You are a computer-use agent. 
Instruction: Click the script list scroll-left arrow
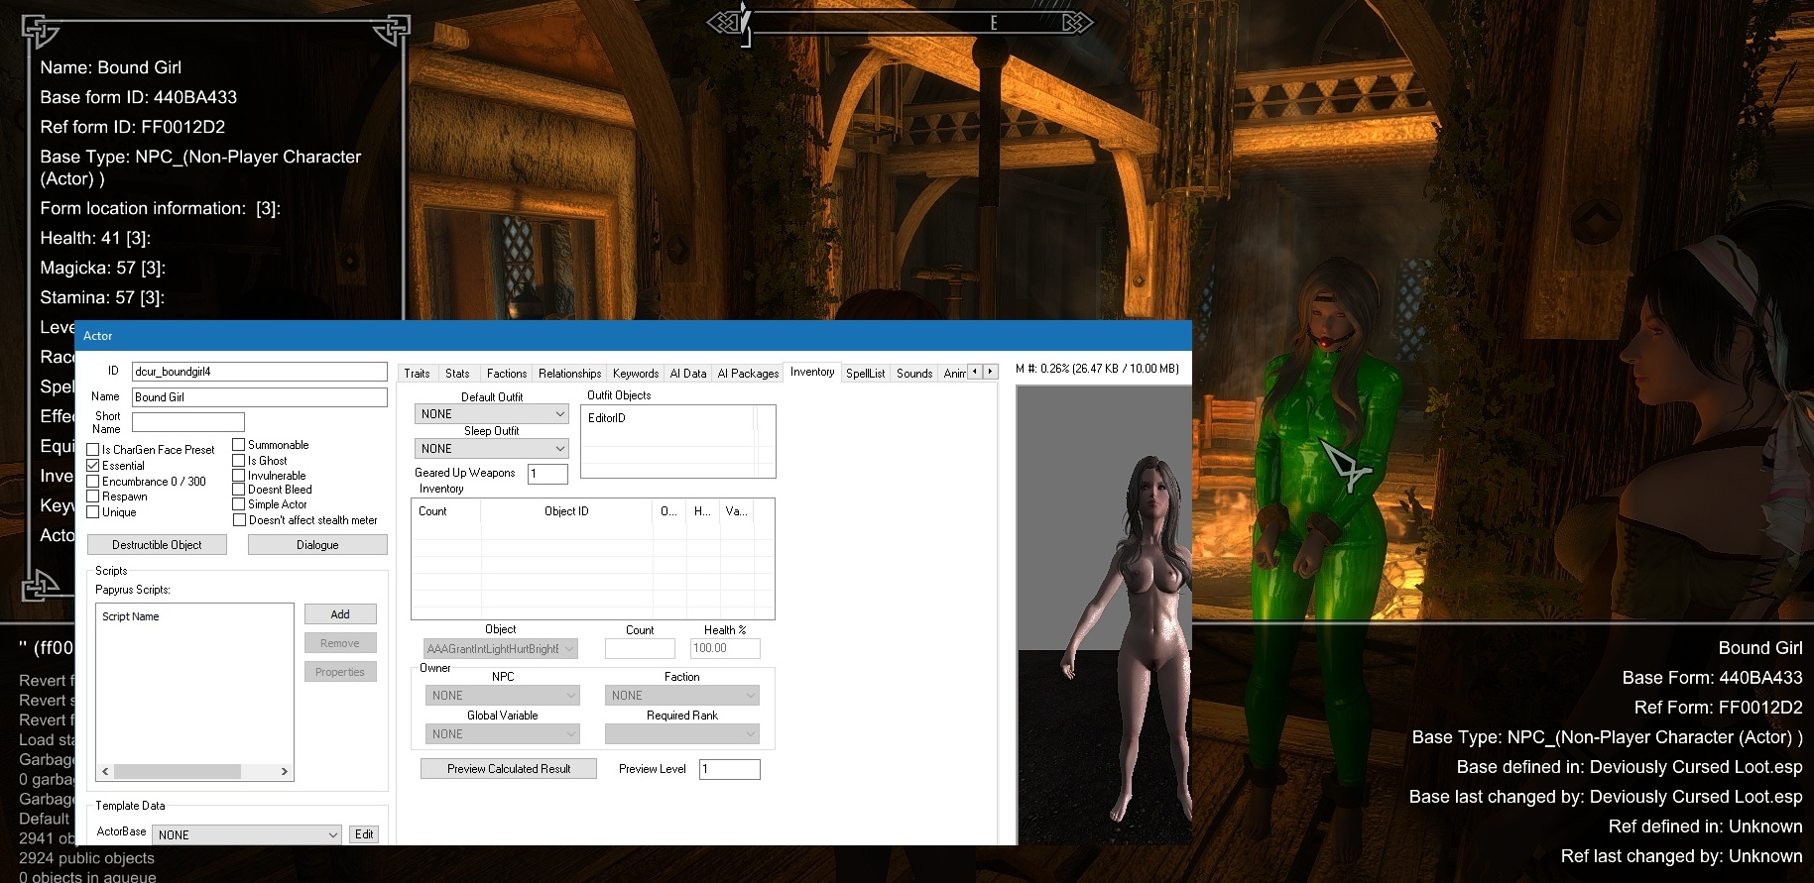point(106,771)
